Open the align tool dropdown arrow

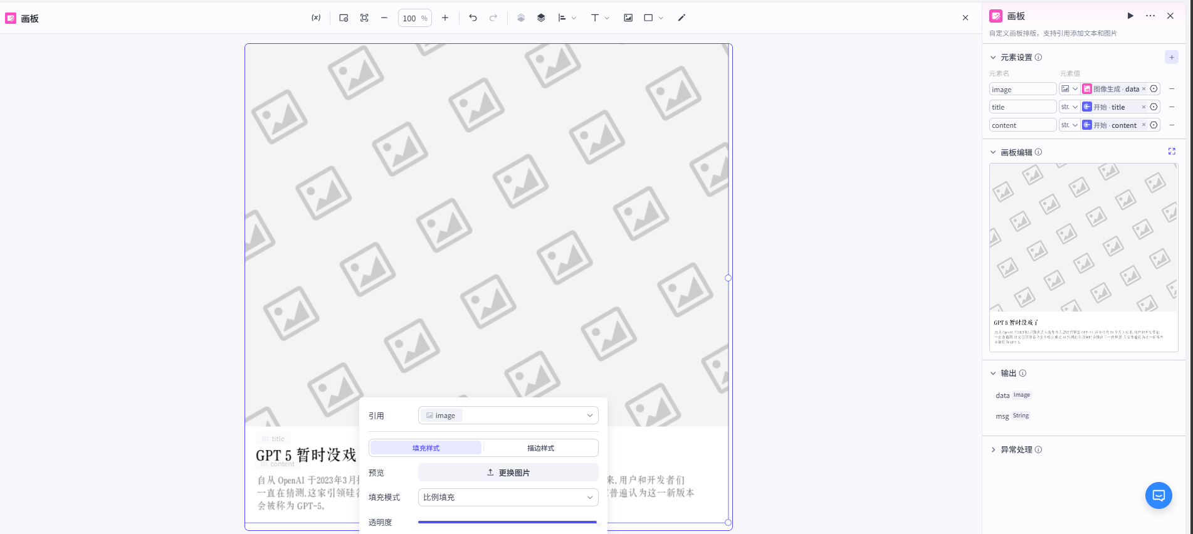tap(574, 18)
